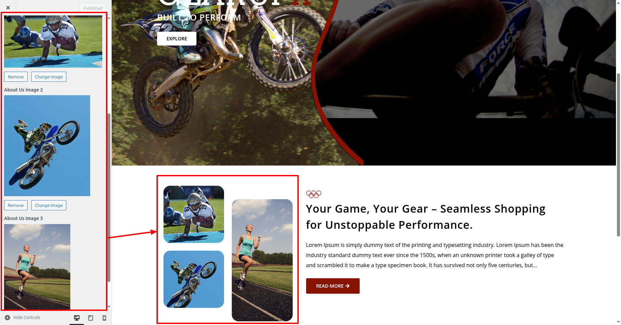Change image for the football player photo

(x=49, y=77)
